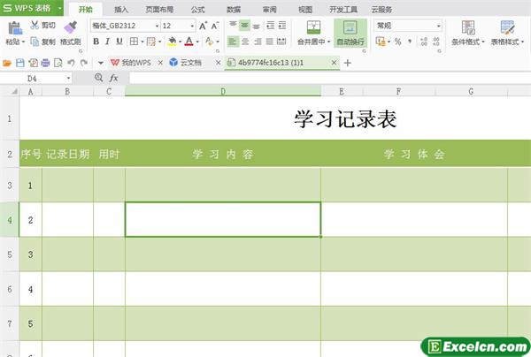The image size is (531, 357).
Task: Toggle top vertical alignment
Action: click(x=233, y=26)
